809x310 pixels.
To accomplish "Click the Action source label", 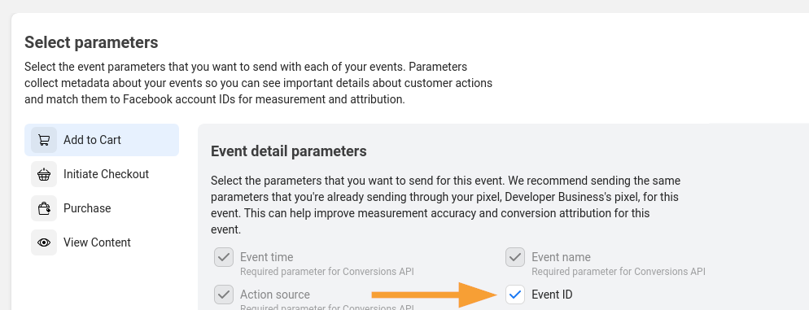I will click(x=275, y=295).
